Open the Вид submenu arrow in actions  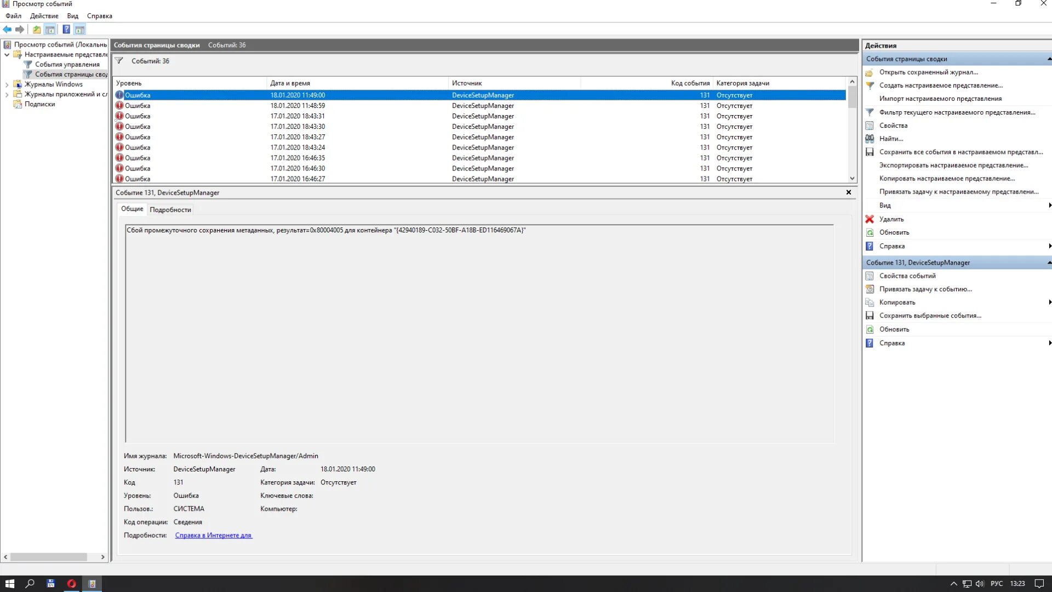(1049, 206)
